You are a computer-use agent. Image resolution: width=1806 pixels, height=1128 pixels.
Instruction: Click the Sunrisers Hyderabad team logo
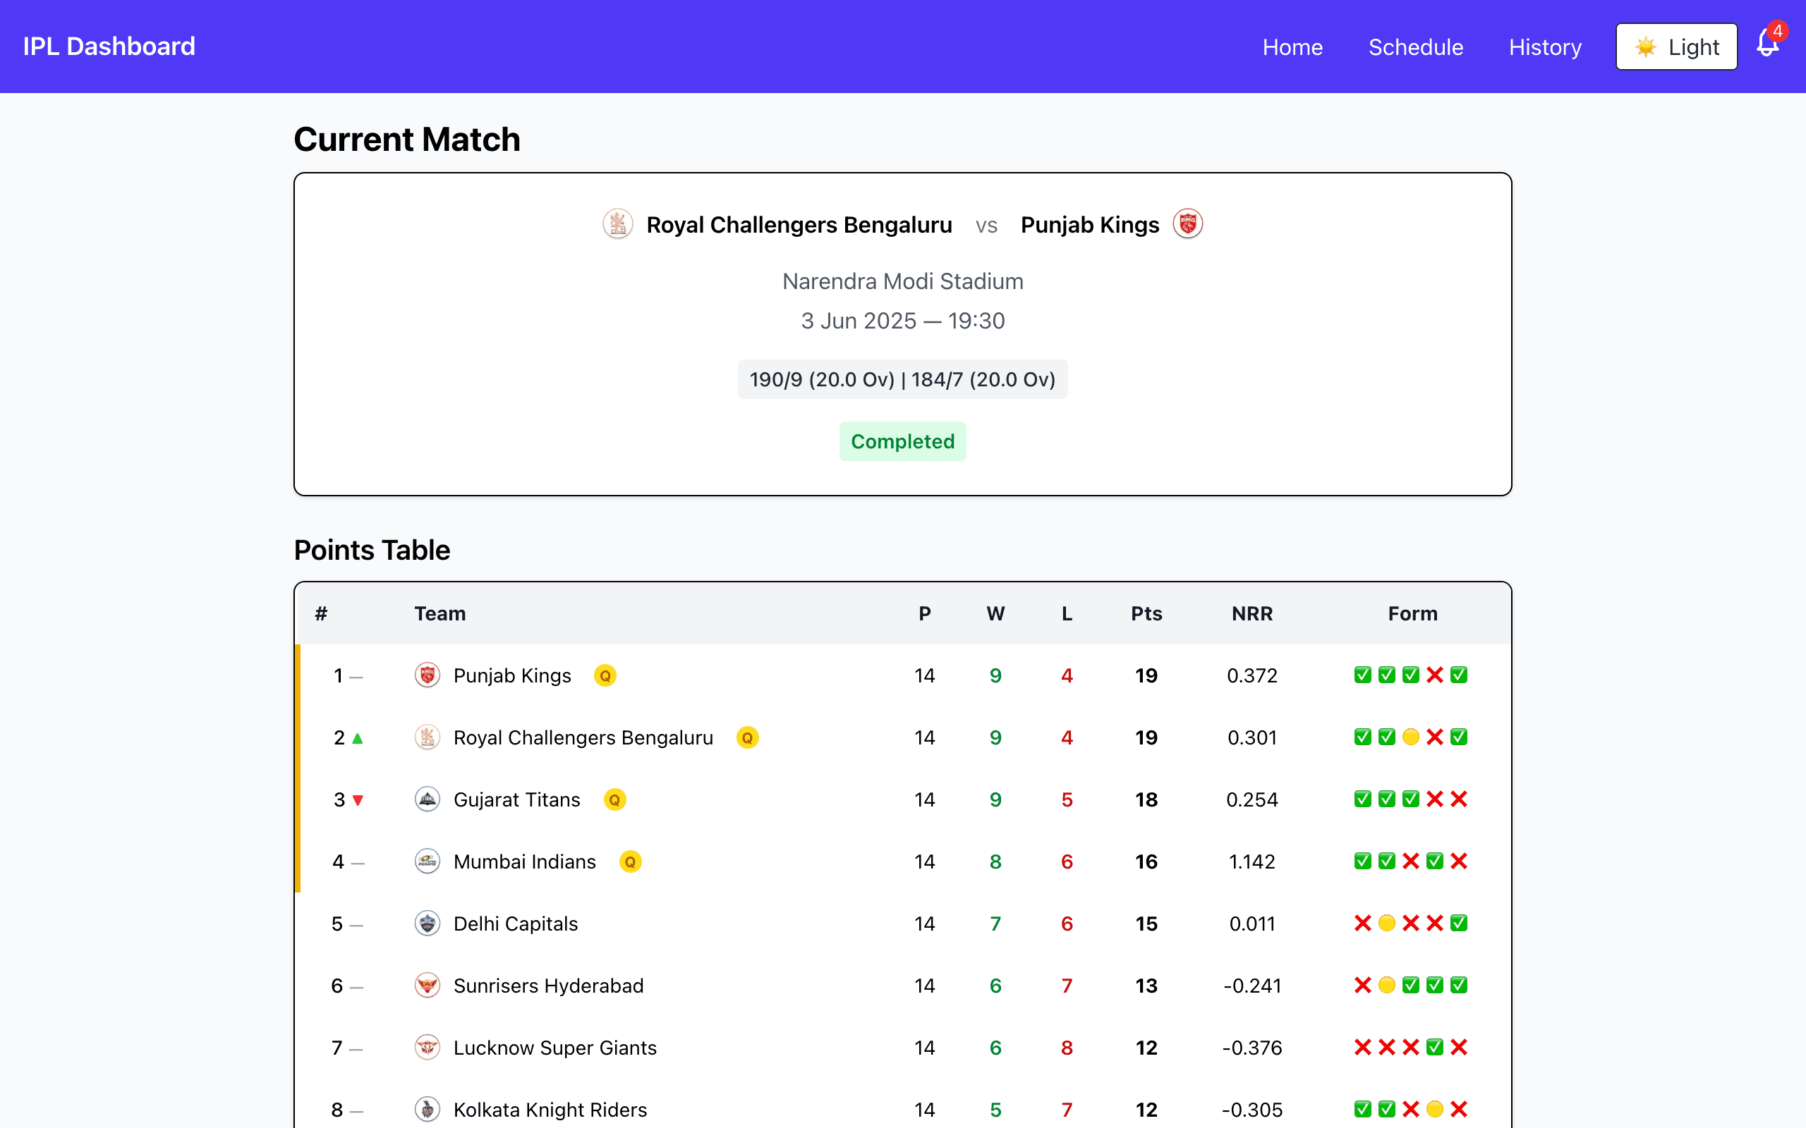pyautogui.click(x=428, y=986)
